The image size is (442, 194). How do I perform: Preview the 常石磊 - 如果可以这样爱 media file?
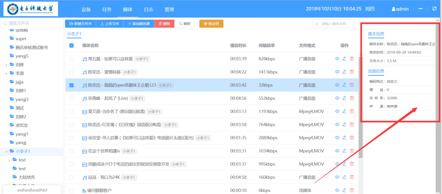[337, 59]
